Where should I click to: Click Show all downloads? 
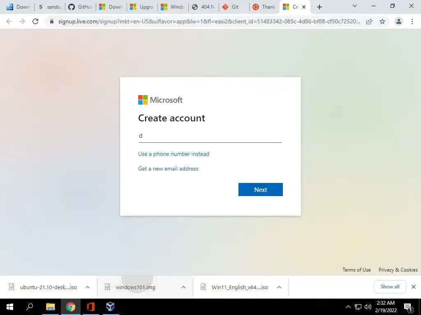tap(390, 287)
